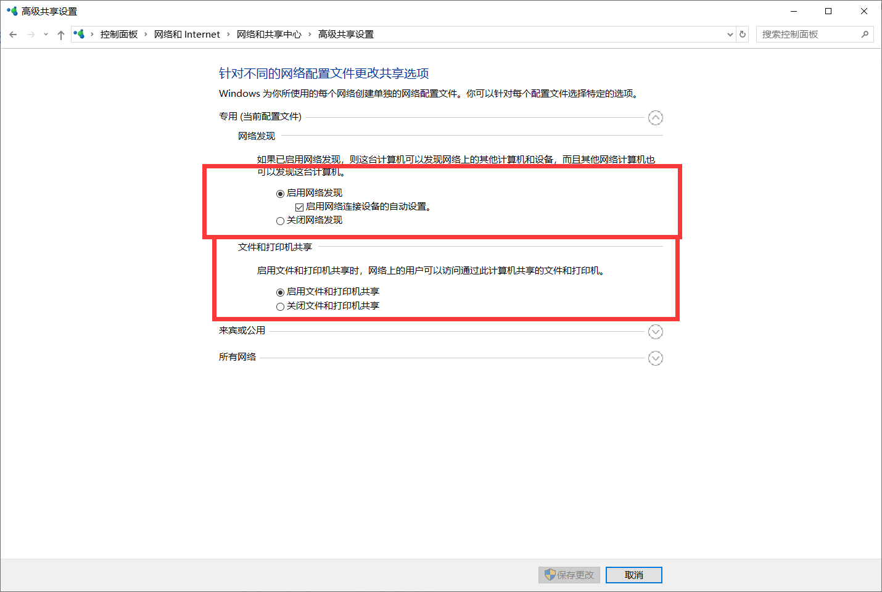Image resolution: width=882 pixels, height=592 pixels.
Task: Select 启用网络发现 radio button
Action: point(280,194)
